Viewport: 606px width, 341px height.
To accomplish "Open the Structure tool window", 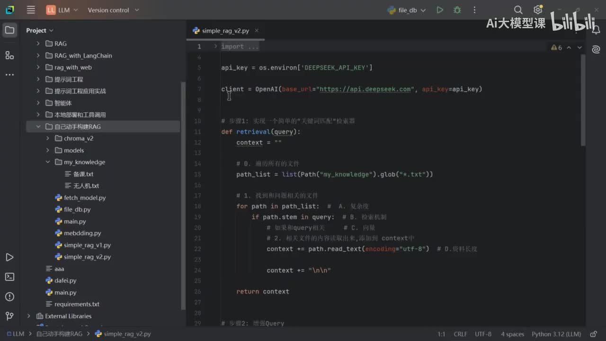I will pos(9,55).
